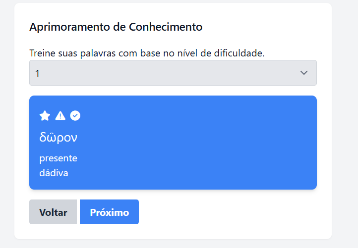The width and height of the screenshot is (358, 248).
Task: Mark the word δῶρον as favorite with star
Action: coord(45,116)
